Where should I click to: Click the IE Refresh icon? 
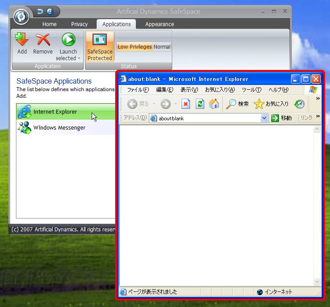pos(200,104)
